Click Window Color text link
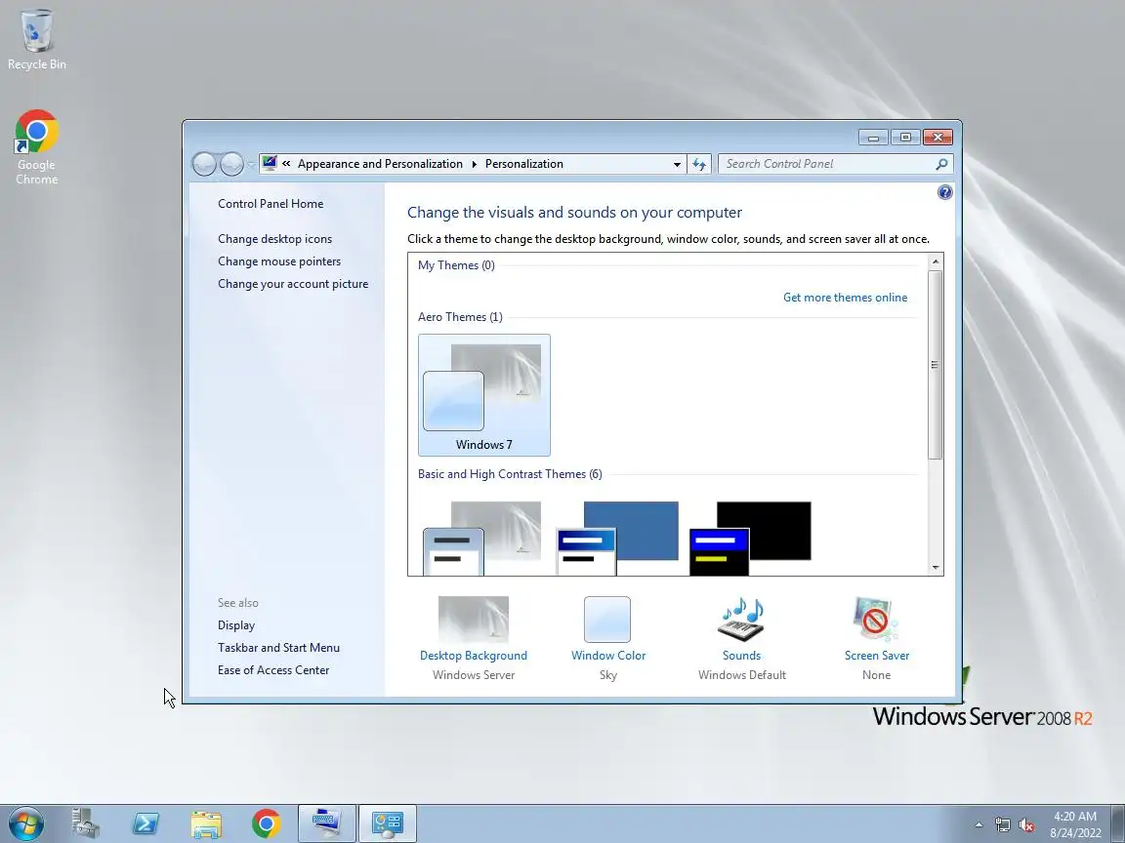 [608, 656]
